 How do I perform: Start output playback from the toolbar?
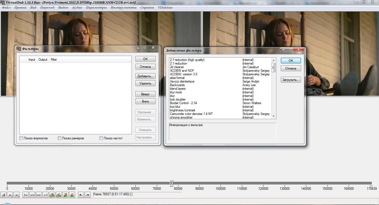coord(17,195)
